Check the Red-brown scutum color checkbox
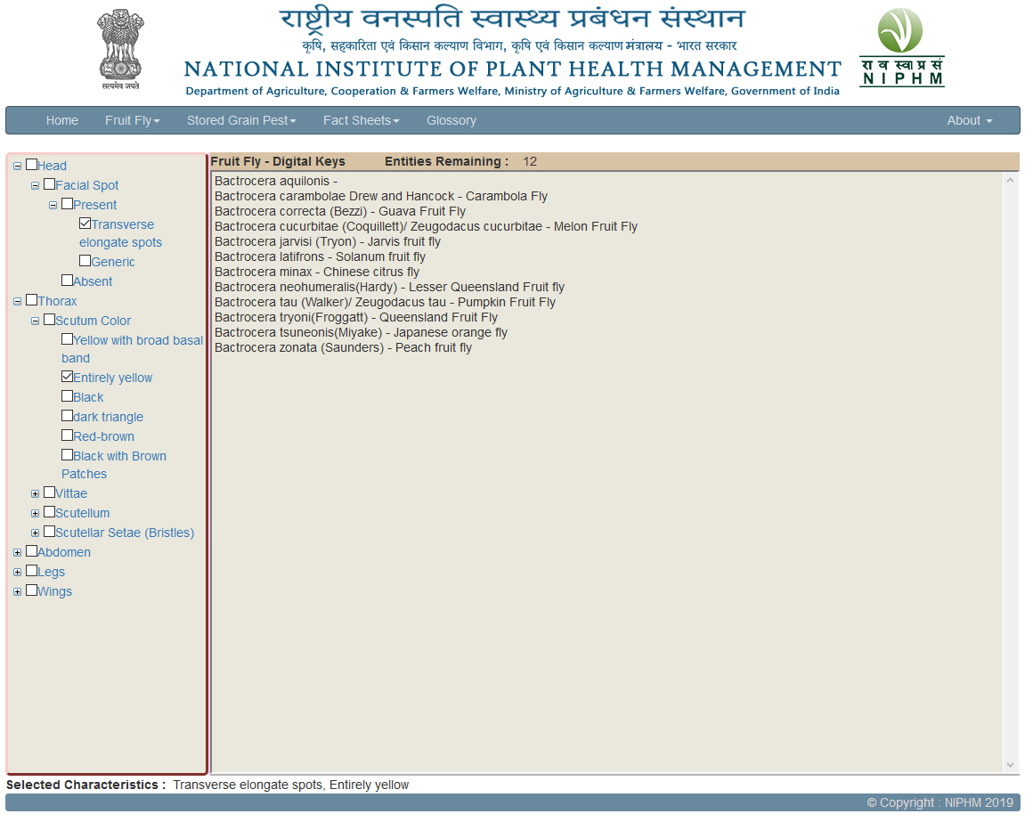 68,435
